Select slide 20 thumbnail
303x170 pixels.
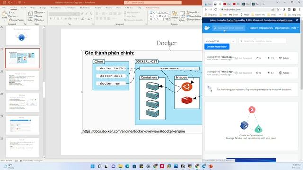point(22,36)
